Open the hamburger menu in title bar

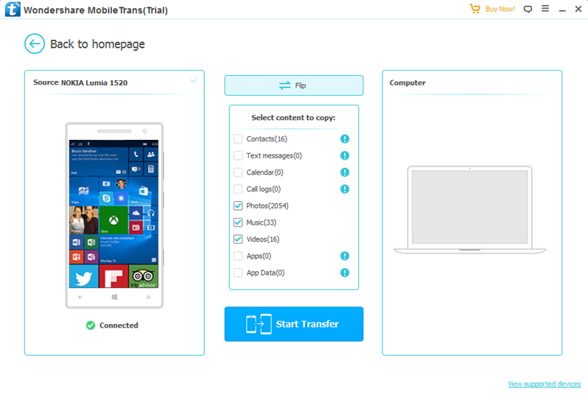point(545,8)
